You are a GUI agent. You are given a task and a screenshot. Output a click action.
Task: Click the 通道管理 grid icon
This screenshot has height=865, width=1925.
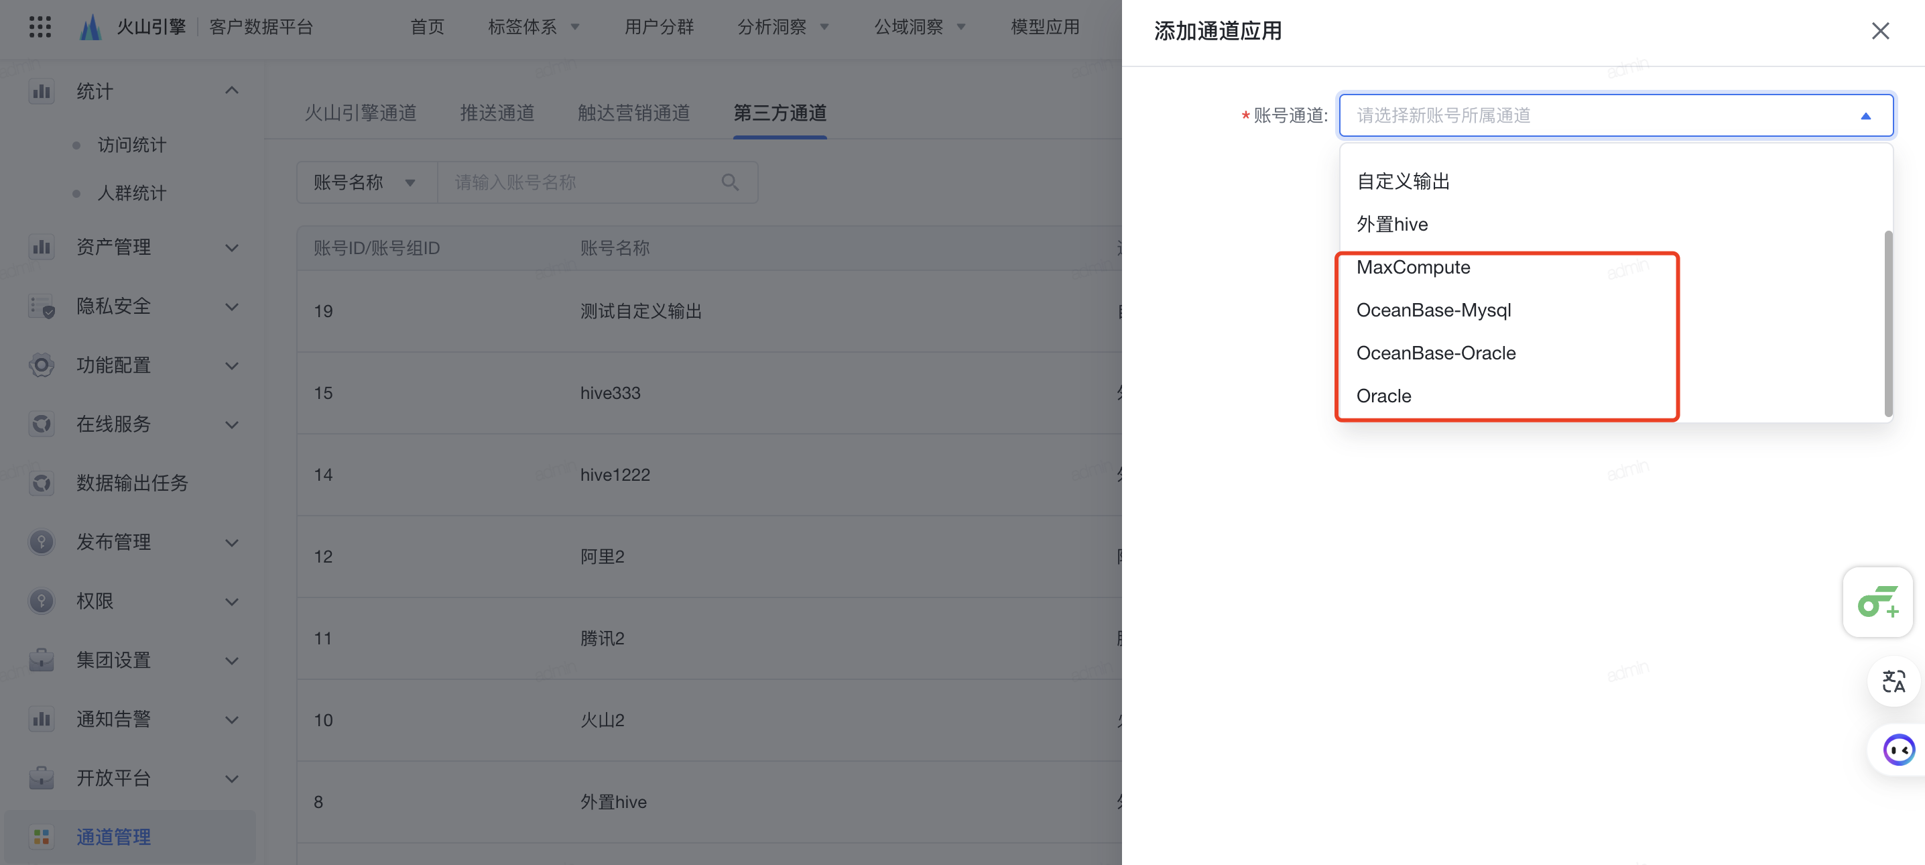[41, 837]
